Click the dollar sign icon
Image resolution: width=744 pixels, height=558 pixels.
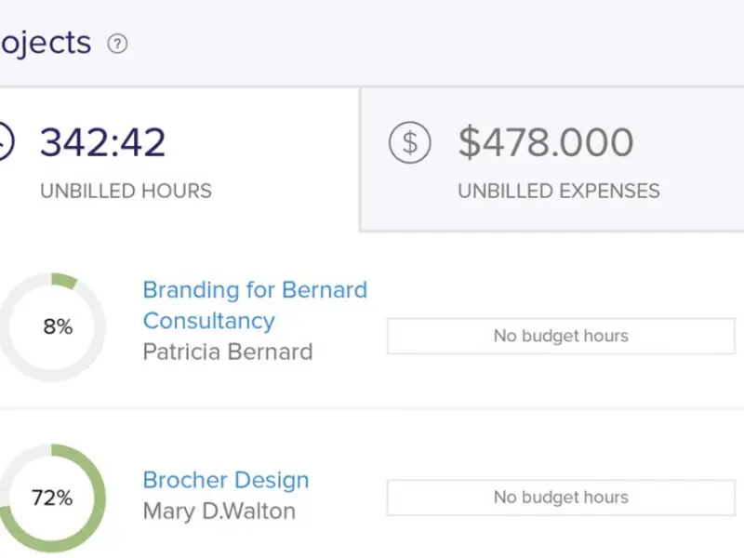point(410,143)
